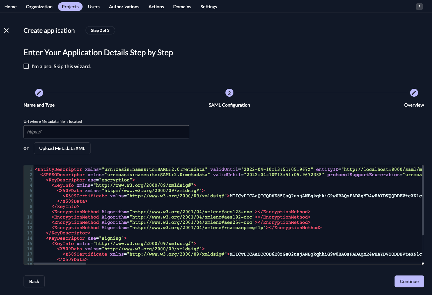Open the Organization section
The width and height of the screenshot is (432, 295).
tap(39, 6)
